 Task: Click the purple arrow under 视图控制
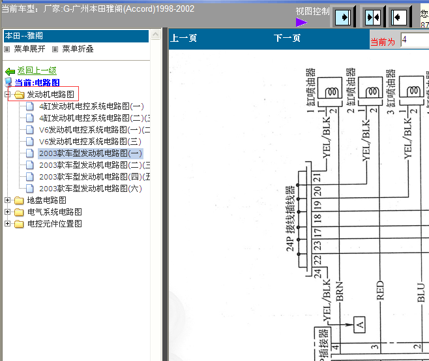301,22
